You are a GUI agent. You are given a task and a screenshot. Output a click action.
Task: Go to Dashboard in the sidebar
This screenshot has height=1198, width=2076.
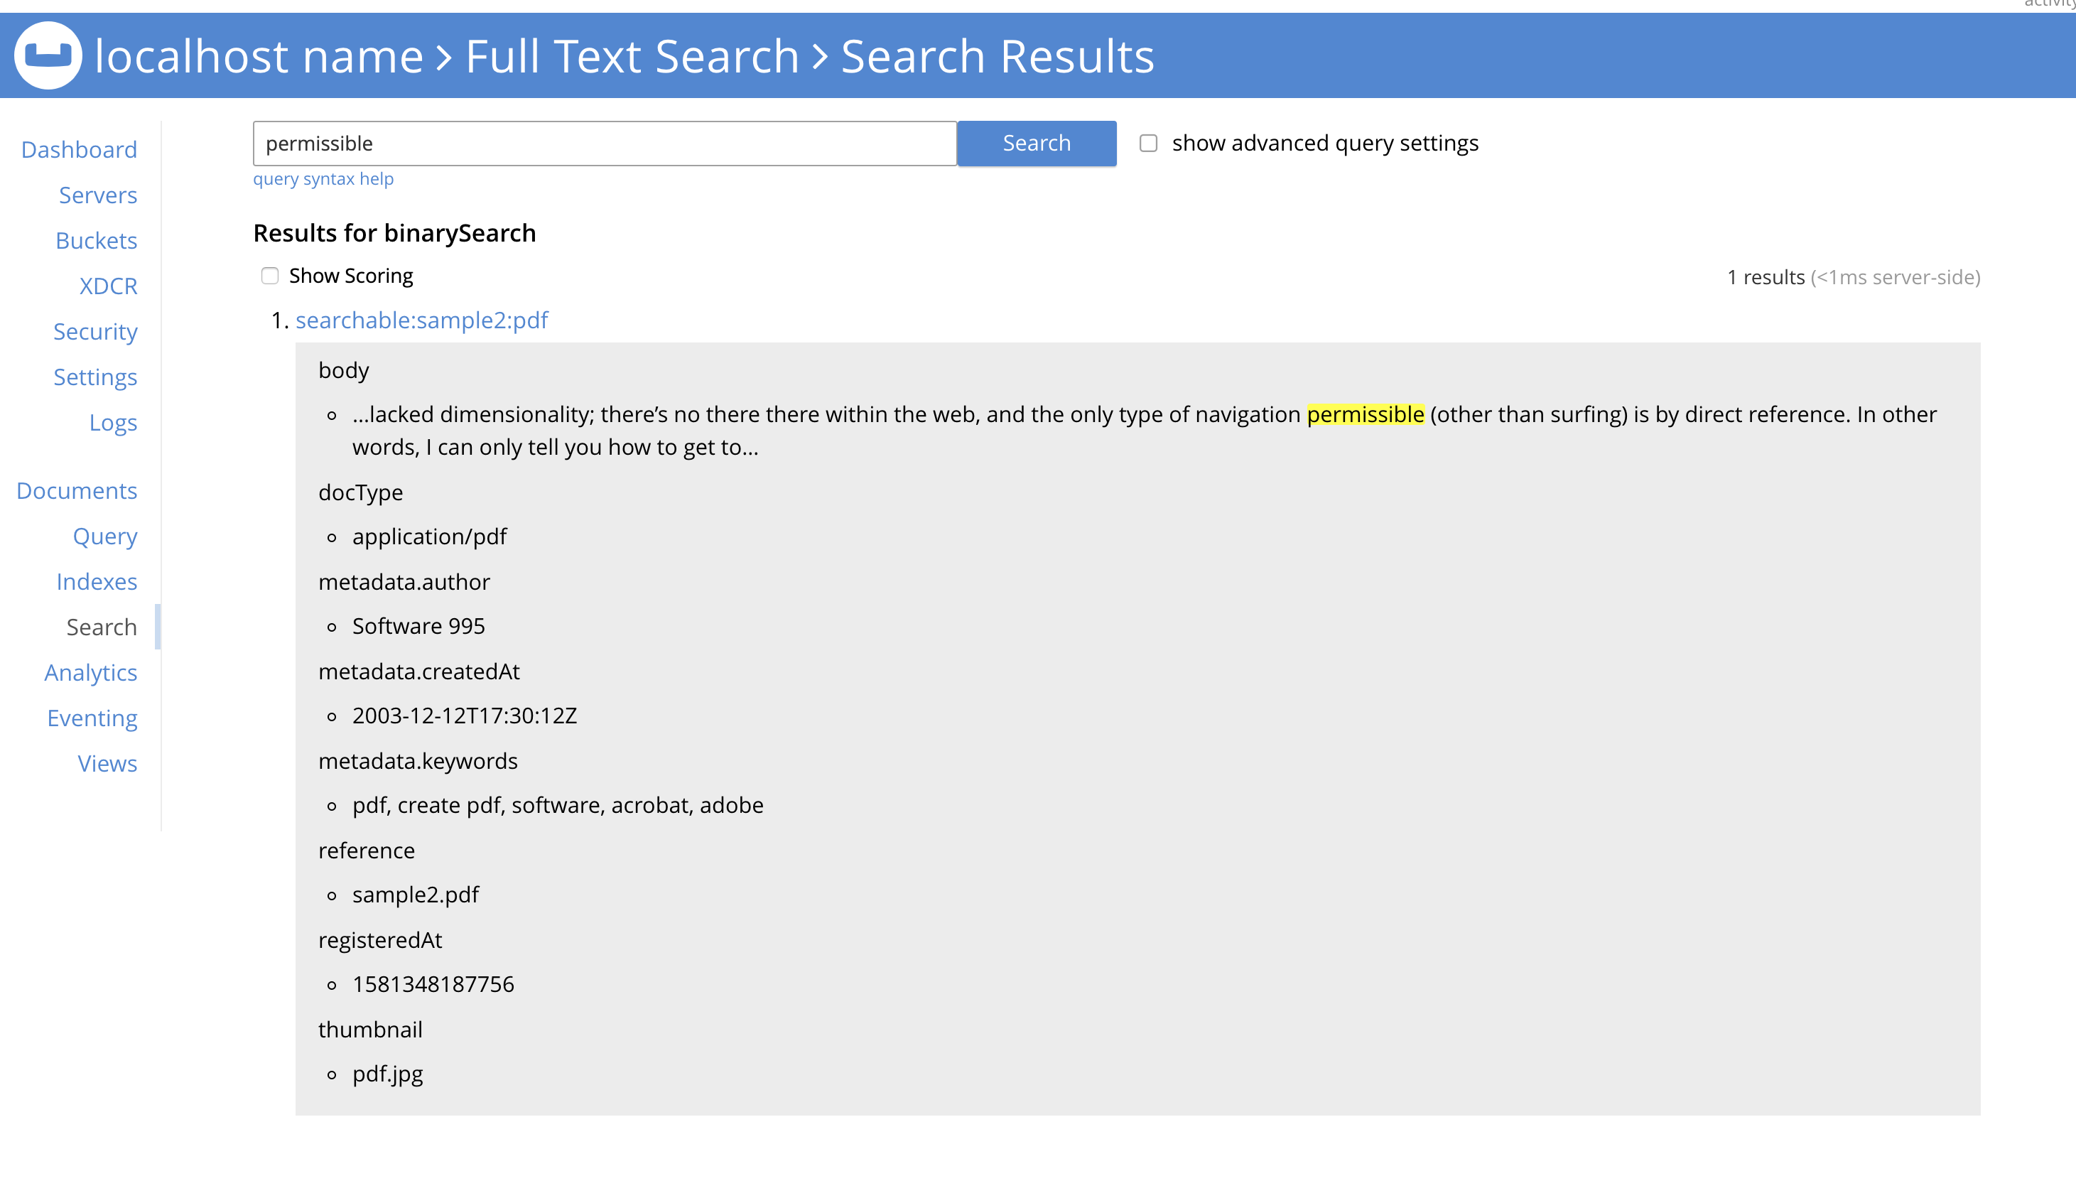tap(79, 150)
